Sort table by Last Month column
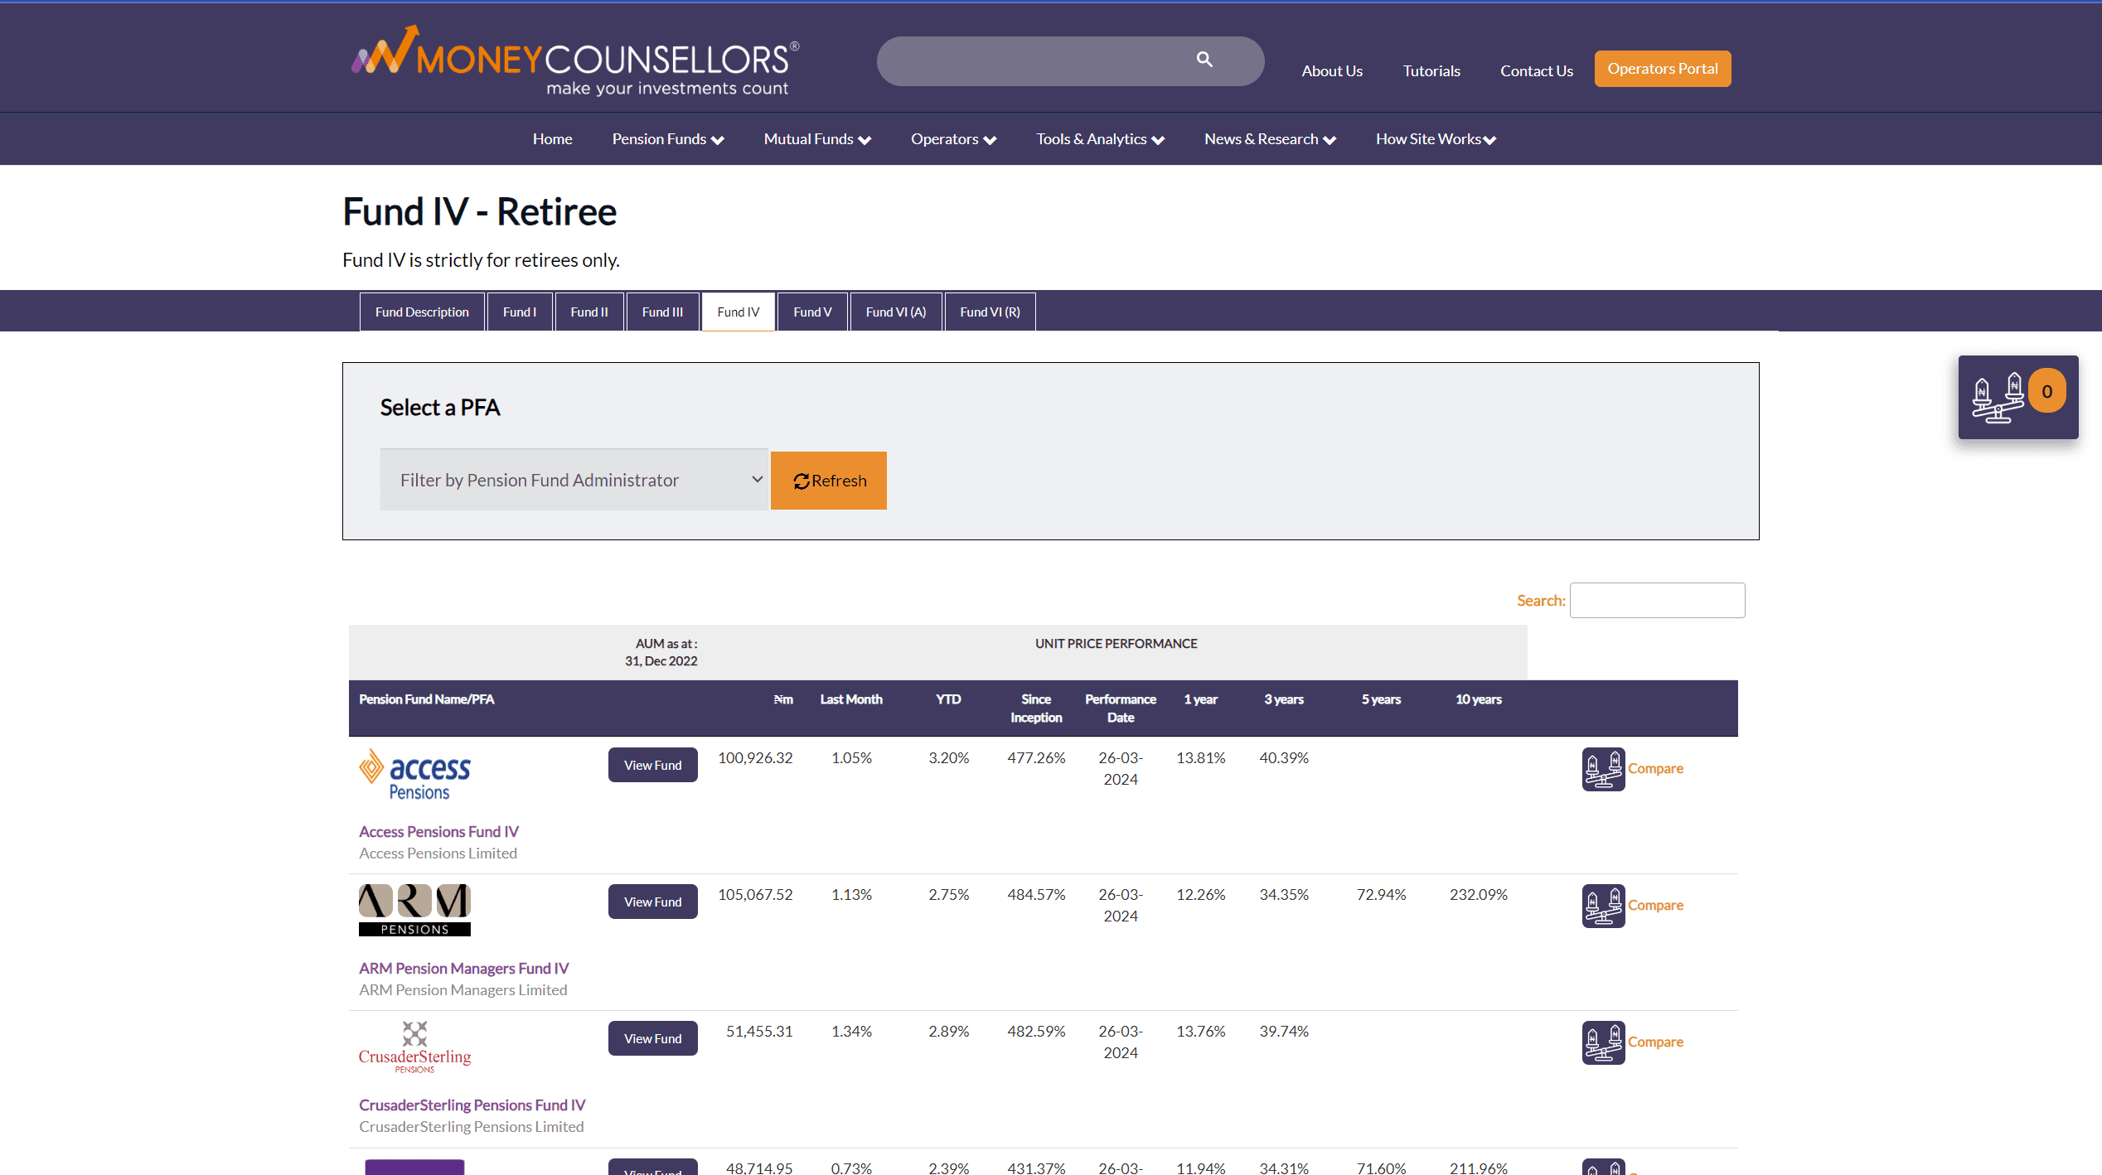Image resolution: width=2102 pixels, height=1175 pixels. point(851,699)
